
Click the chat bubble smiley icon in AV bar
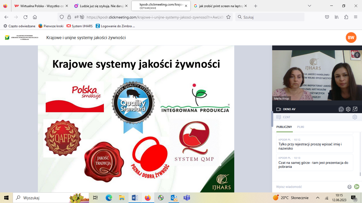coord(341,109)
